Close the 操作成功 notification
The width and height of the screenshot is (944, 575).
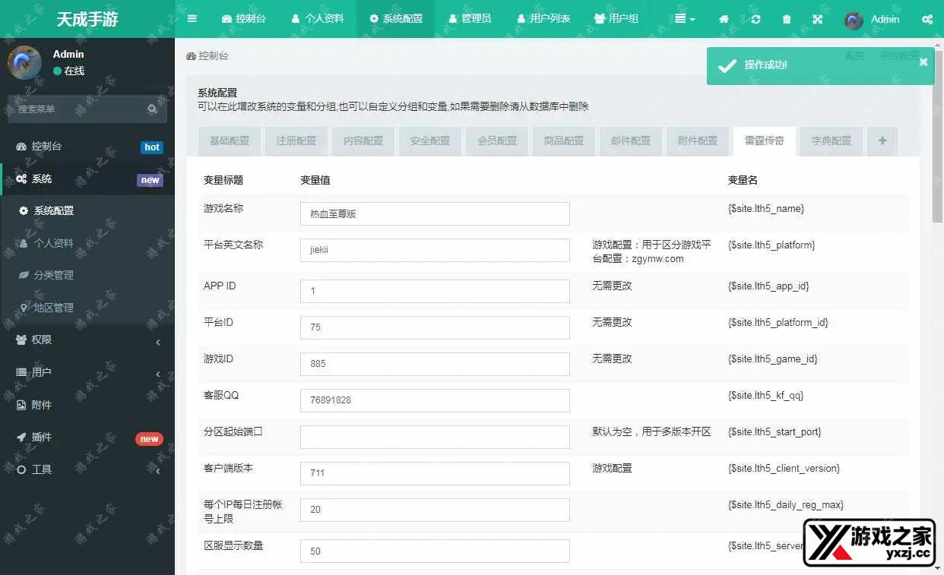(923, 62)
